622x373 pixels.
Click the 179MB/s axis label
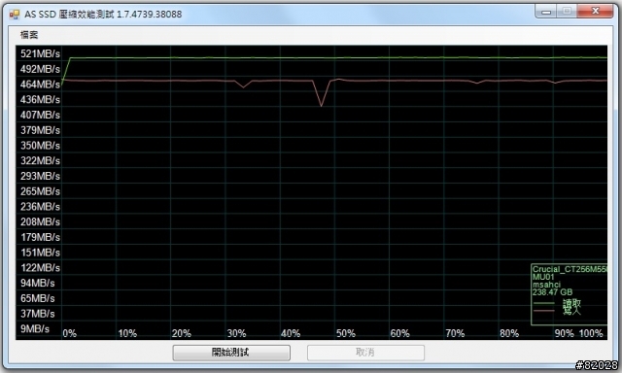(x=40, y=237)
